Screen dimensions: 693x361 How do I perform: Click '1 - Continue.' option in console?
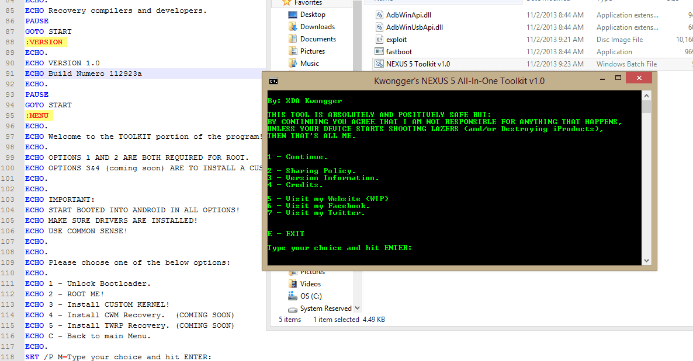[x=297, y=157]
